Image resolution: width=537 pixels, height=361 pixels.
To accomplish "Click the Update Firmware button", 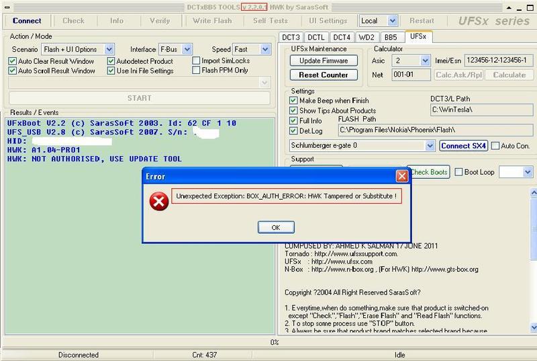I will tap(324, 61).
